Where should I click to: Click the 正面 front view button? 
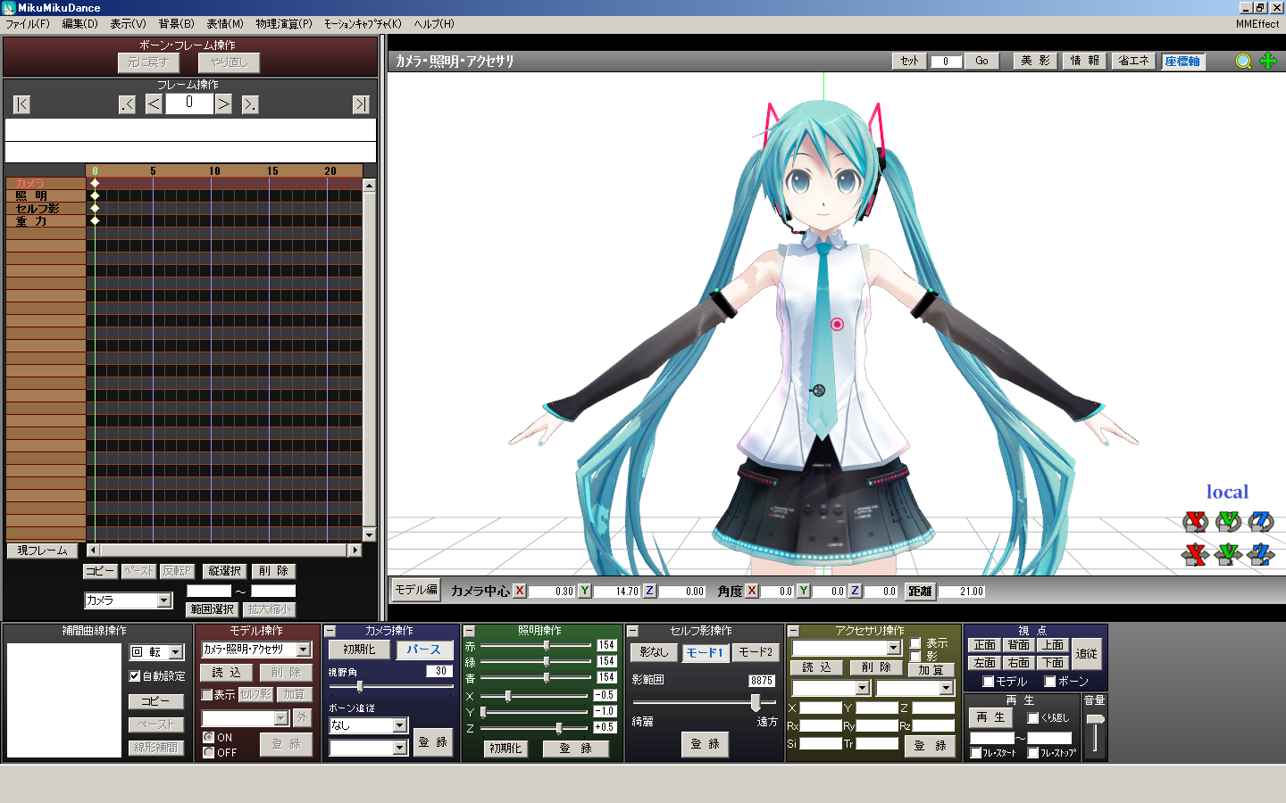point(985,645)
